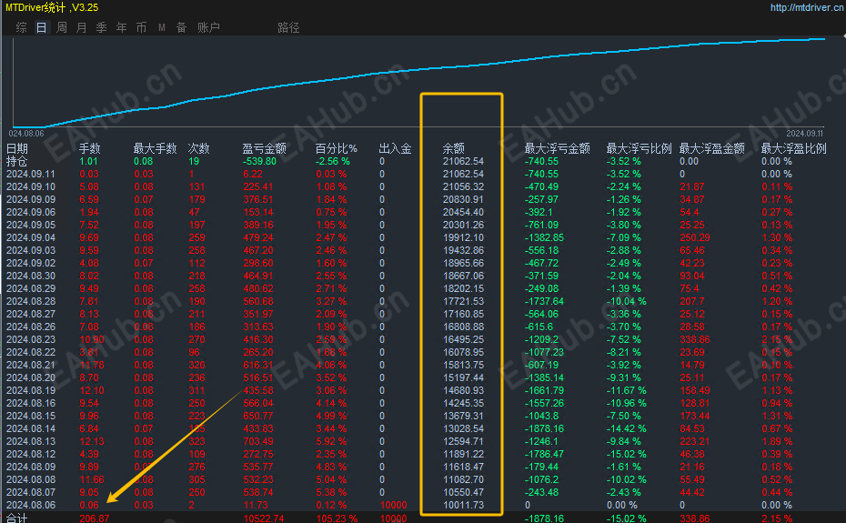Click the 最大浮盈金额 column header
The width and height of the screenshot is (846, 523).
711,148
